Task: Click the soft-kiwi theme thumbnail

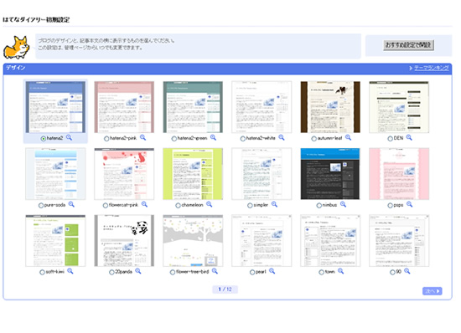Action: (55, 241)
